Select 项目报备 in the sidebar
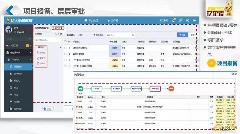Screen dimensions: 240x134 (x=18, y=67)
